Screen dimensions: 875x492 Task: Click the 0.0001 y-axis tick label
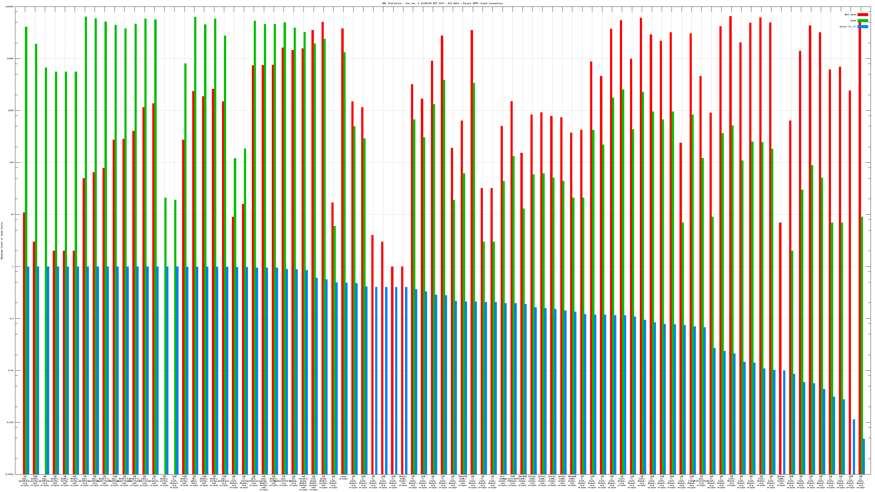click(x=10, y=474)
